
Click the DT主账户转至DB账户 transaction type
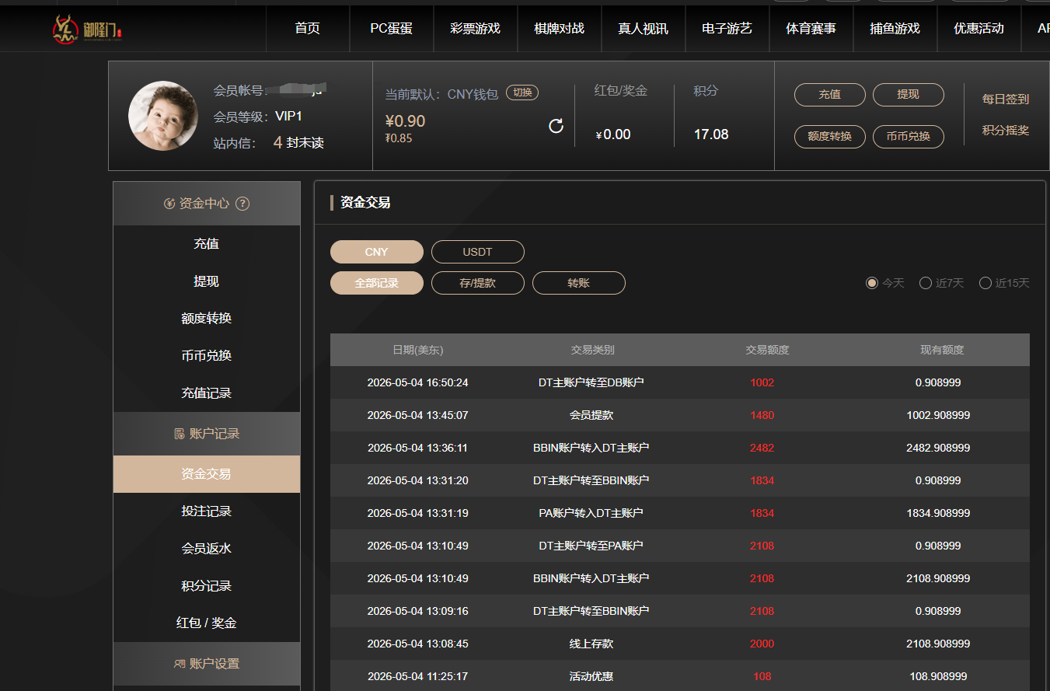[x=591, y=382]
